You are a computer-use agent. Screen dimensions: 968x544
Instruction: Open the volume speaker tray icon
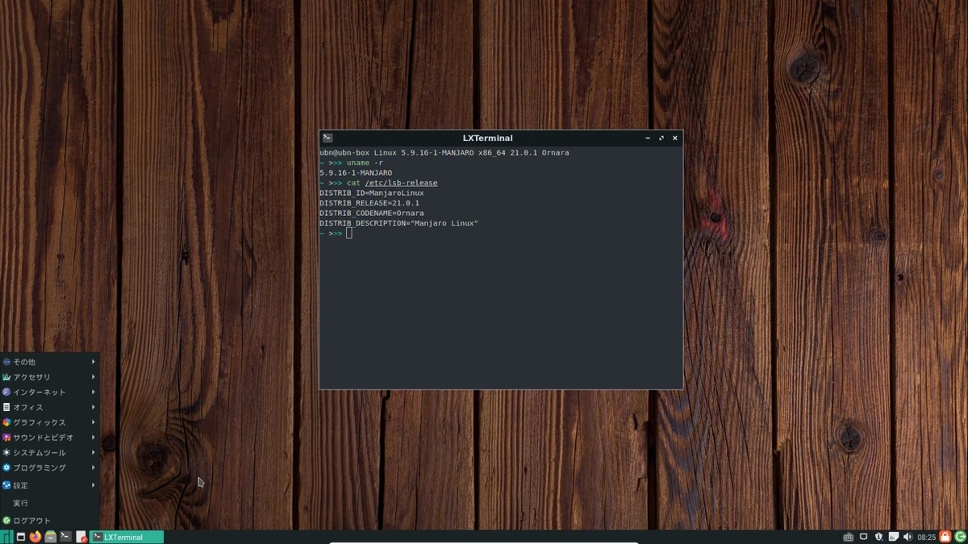[x=907, y=537]
